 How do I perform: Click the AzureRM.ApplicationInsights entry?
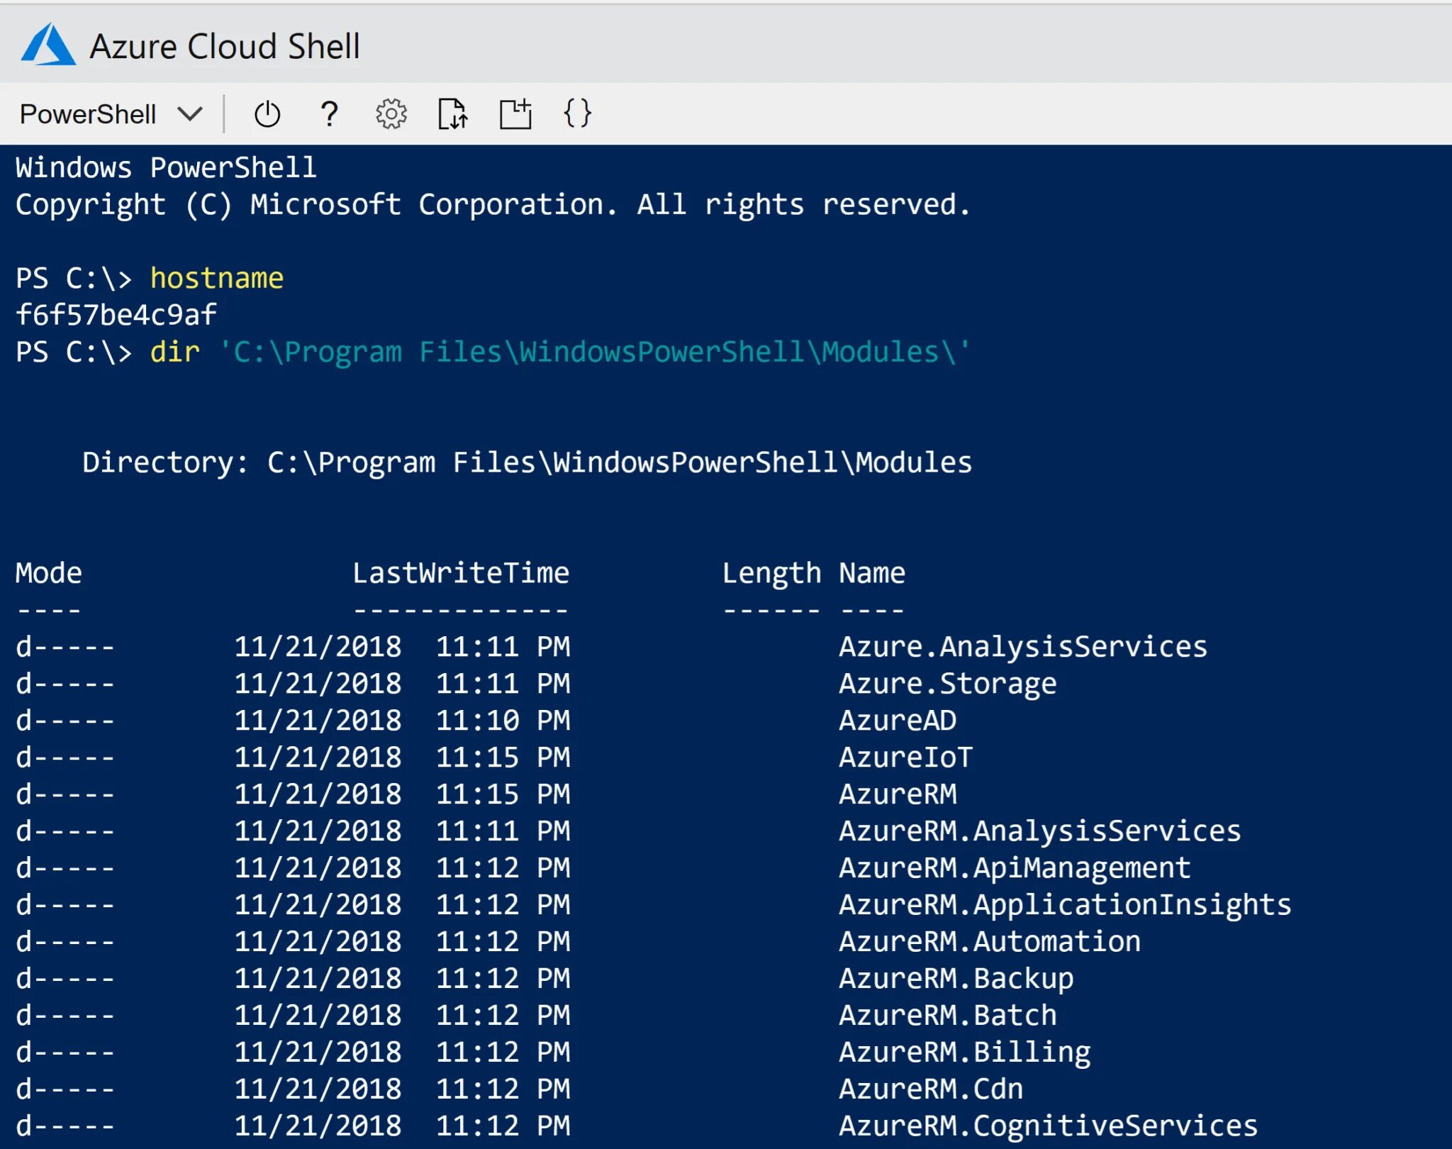(1064, 905)
